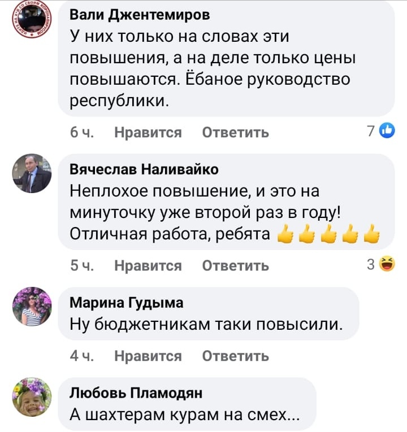
Task: Open commenter name Любовь Пламодян
Action: (x=136, y=392)
